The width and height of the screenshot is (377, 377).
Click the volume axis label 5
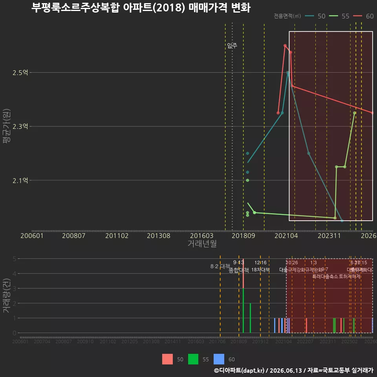(15, 259)
